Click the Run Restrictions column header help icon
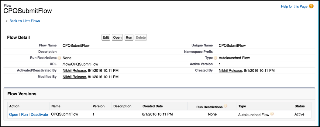Image resolution: width=320 pixels, height=127 pixels. [x=225, y=106]
